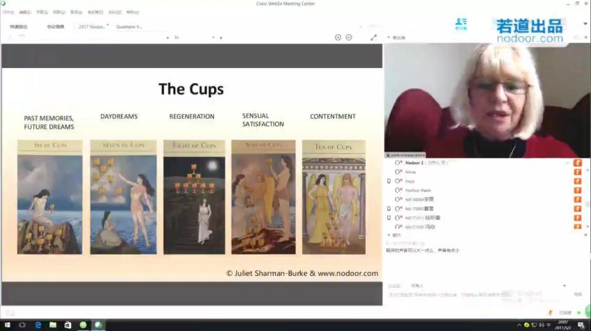Open the green app icon in taskbar
The image size is (591, 331).
tap(83, 325)
